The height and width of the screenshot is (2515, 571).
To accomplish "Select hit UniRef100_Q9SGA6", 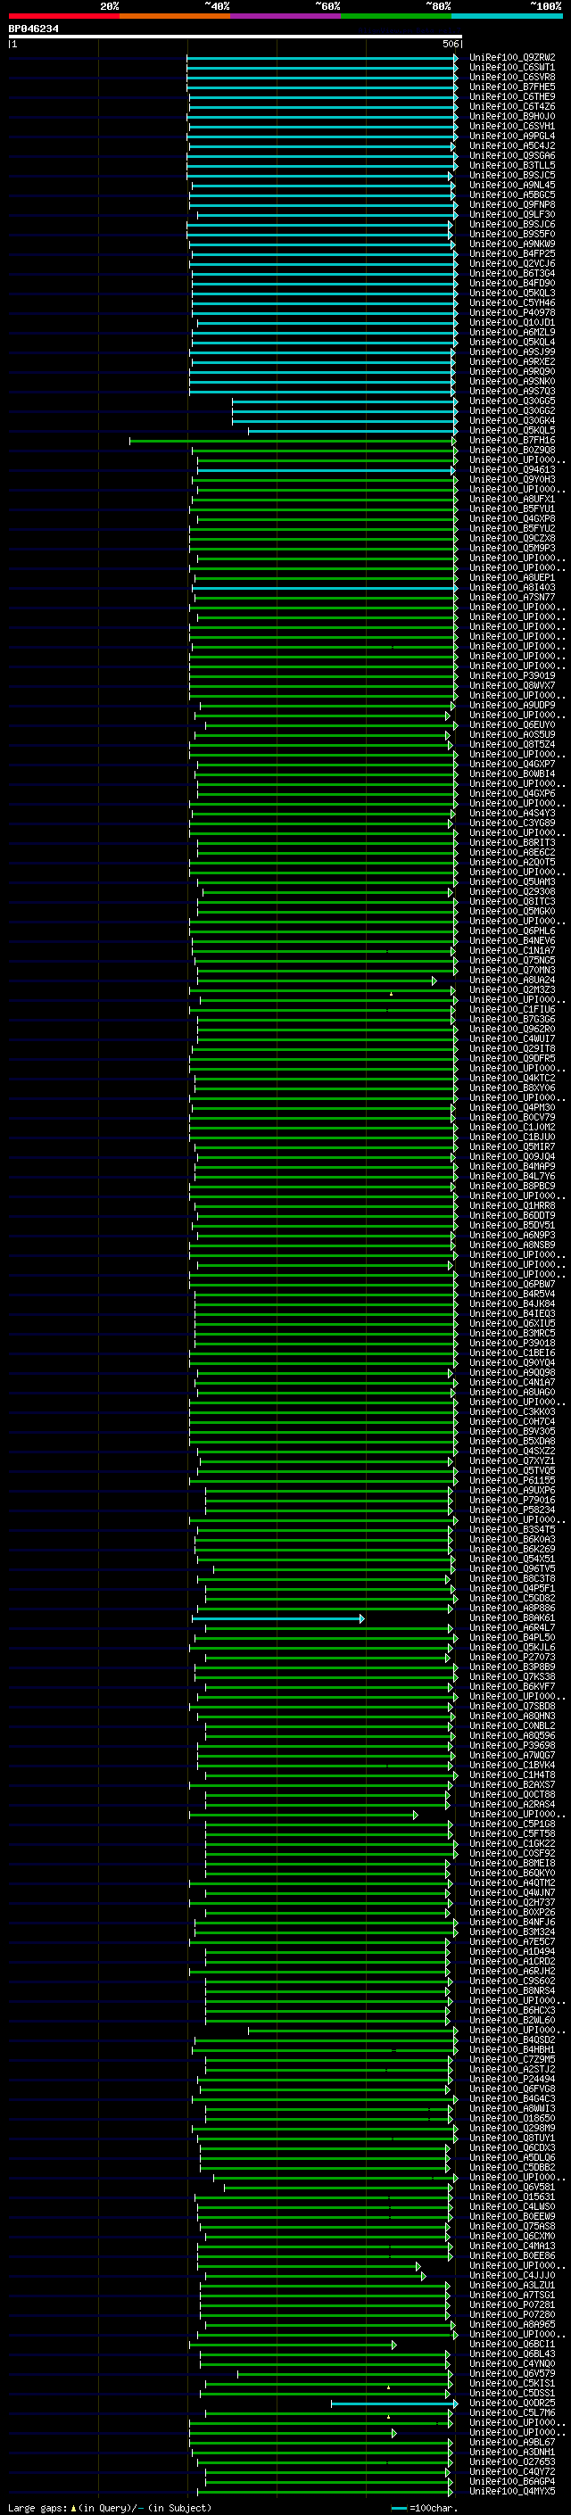I will (512, 156).
